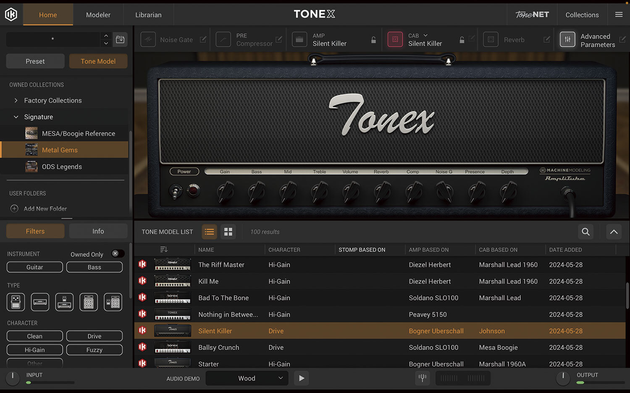The height and width of the screenshot is (393, 630).
Task: Toggle the AMP module icon
Action: 299,39
